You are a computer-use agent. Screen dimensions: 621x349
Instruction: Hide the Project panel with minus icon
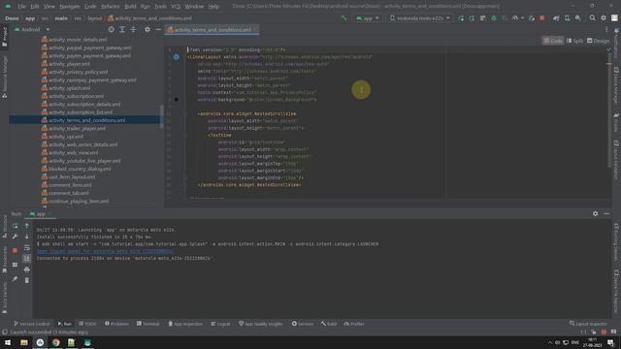158,30
